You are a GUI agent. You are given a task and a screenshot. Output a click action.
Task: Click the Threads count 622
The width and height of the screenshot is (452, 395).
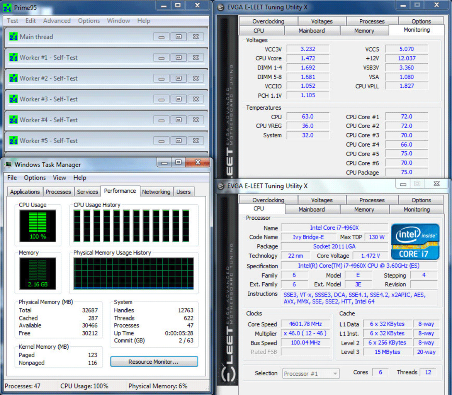188,318
